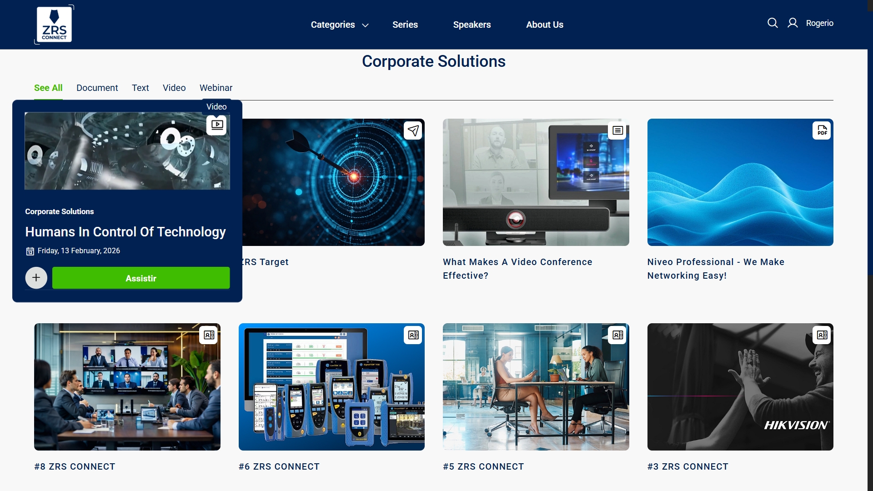Click the ZRS Connect logo
Screen dimensions: 873x491
54,25
